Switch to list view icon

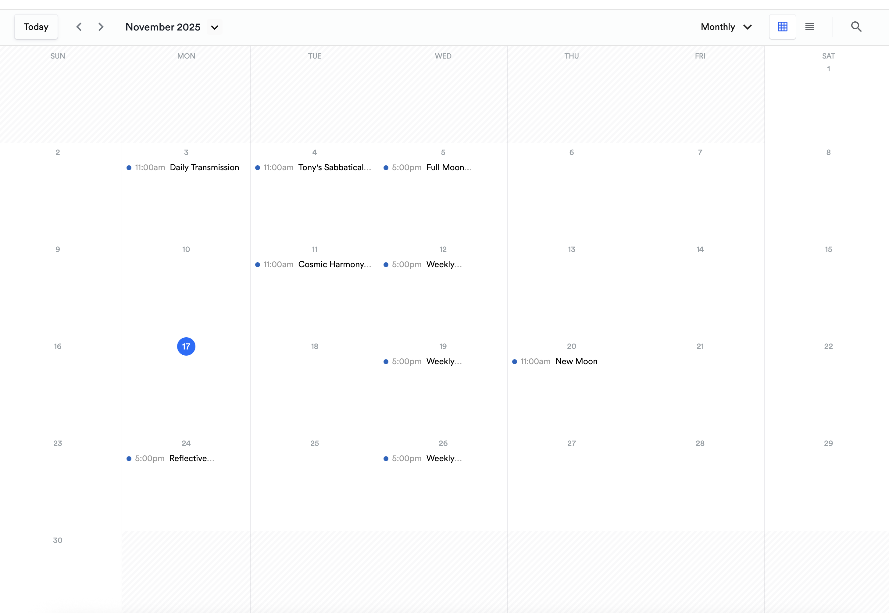click(809, 27)
